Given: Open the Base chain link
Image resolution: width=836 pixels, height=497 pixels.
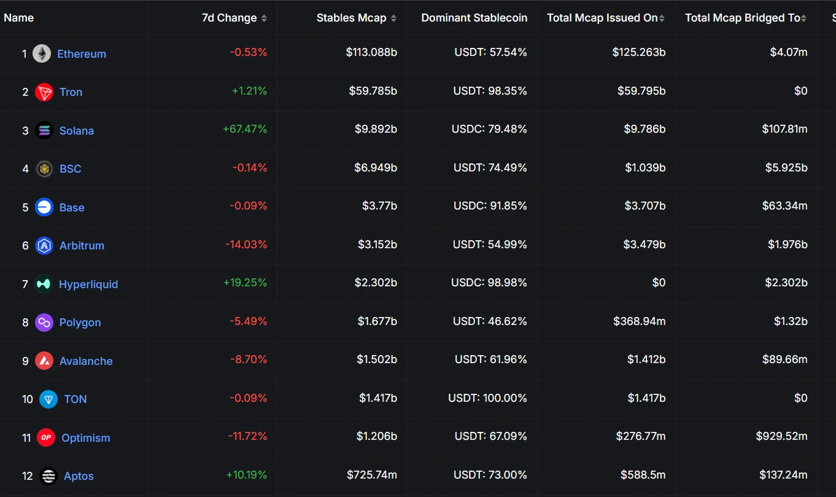Looking at the screenshot, I should tap(72, 207).
